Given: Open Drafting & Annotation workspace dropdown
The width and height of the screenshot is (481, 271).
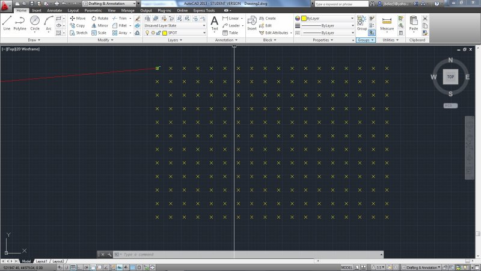Looking at the screenshot, I should click(x=109, y=4).
